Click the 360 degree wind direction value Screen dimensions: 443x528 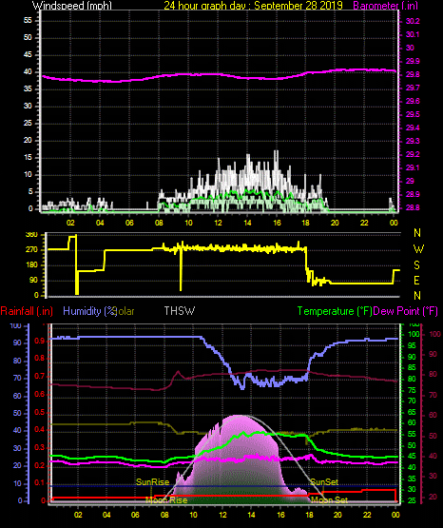click(x=31, y=235)
